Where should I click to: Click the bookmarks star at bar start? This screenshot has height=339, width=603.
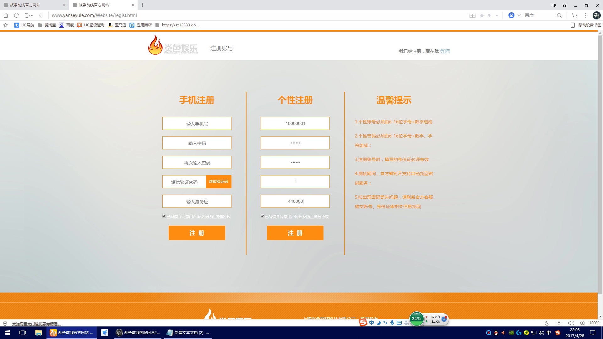pyautogui.click(x=6, y=25)
